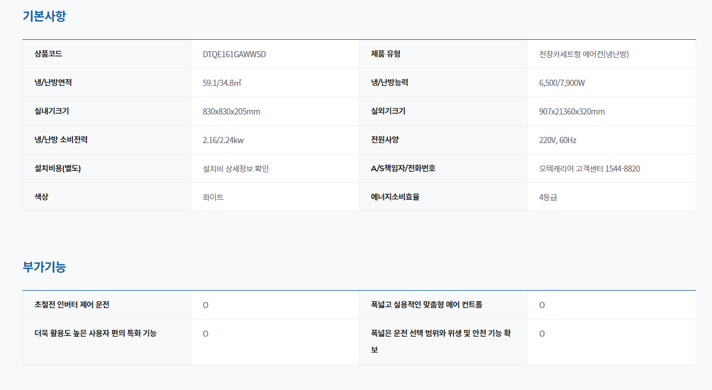
Task: Click the 220V, 60Hz power spec
Action: point(558,140)
